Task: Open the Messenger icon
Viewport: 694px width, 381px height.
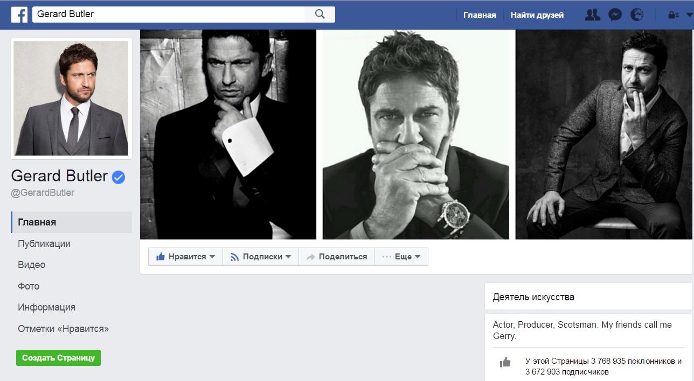Action: [615, 15]
